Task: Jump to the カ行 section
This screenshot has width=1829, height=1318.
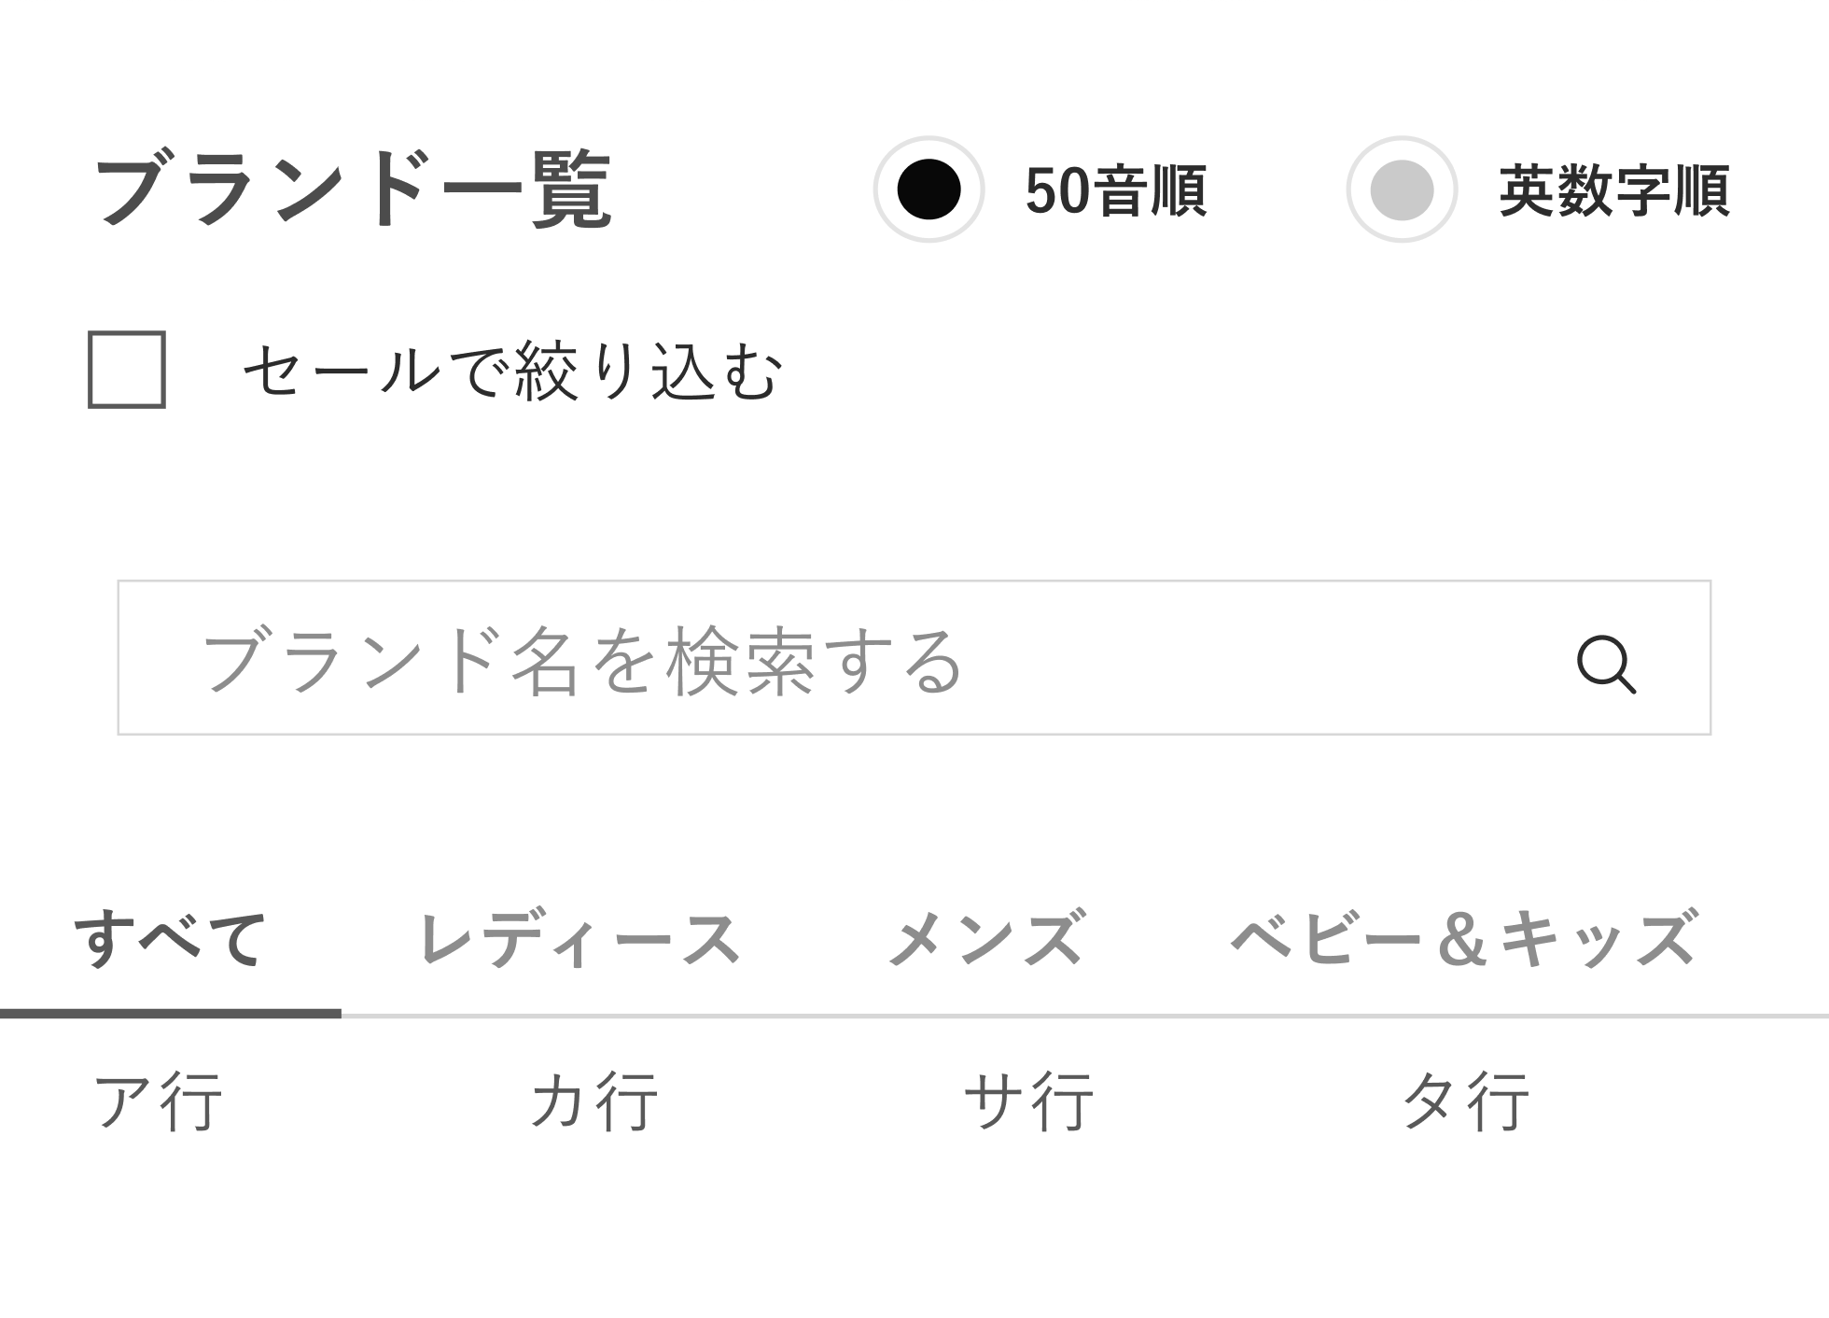Action: [593, 1101]
